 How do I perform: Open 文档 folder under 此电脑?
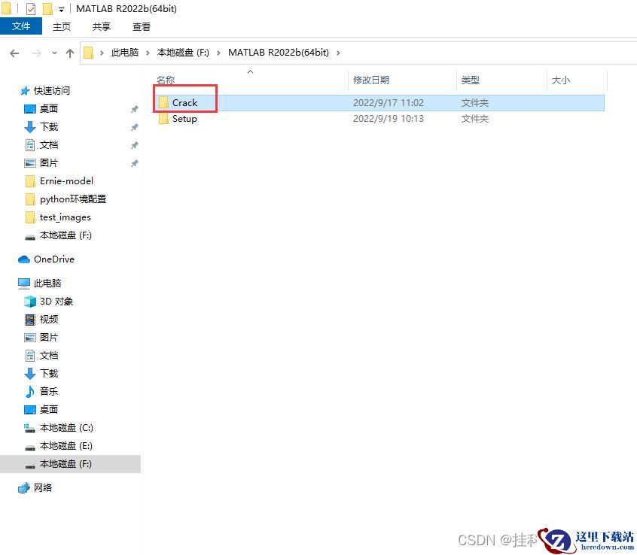coord(49,356)
